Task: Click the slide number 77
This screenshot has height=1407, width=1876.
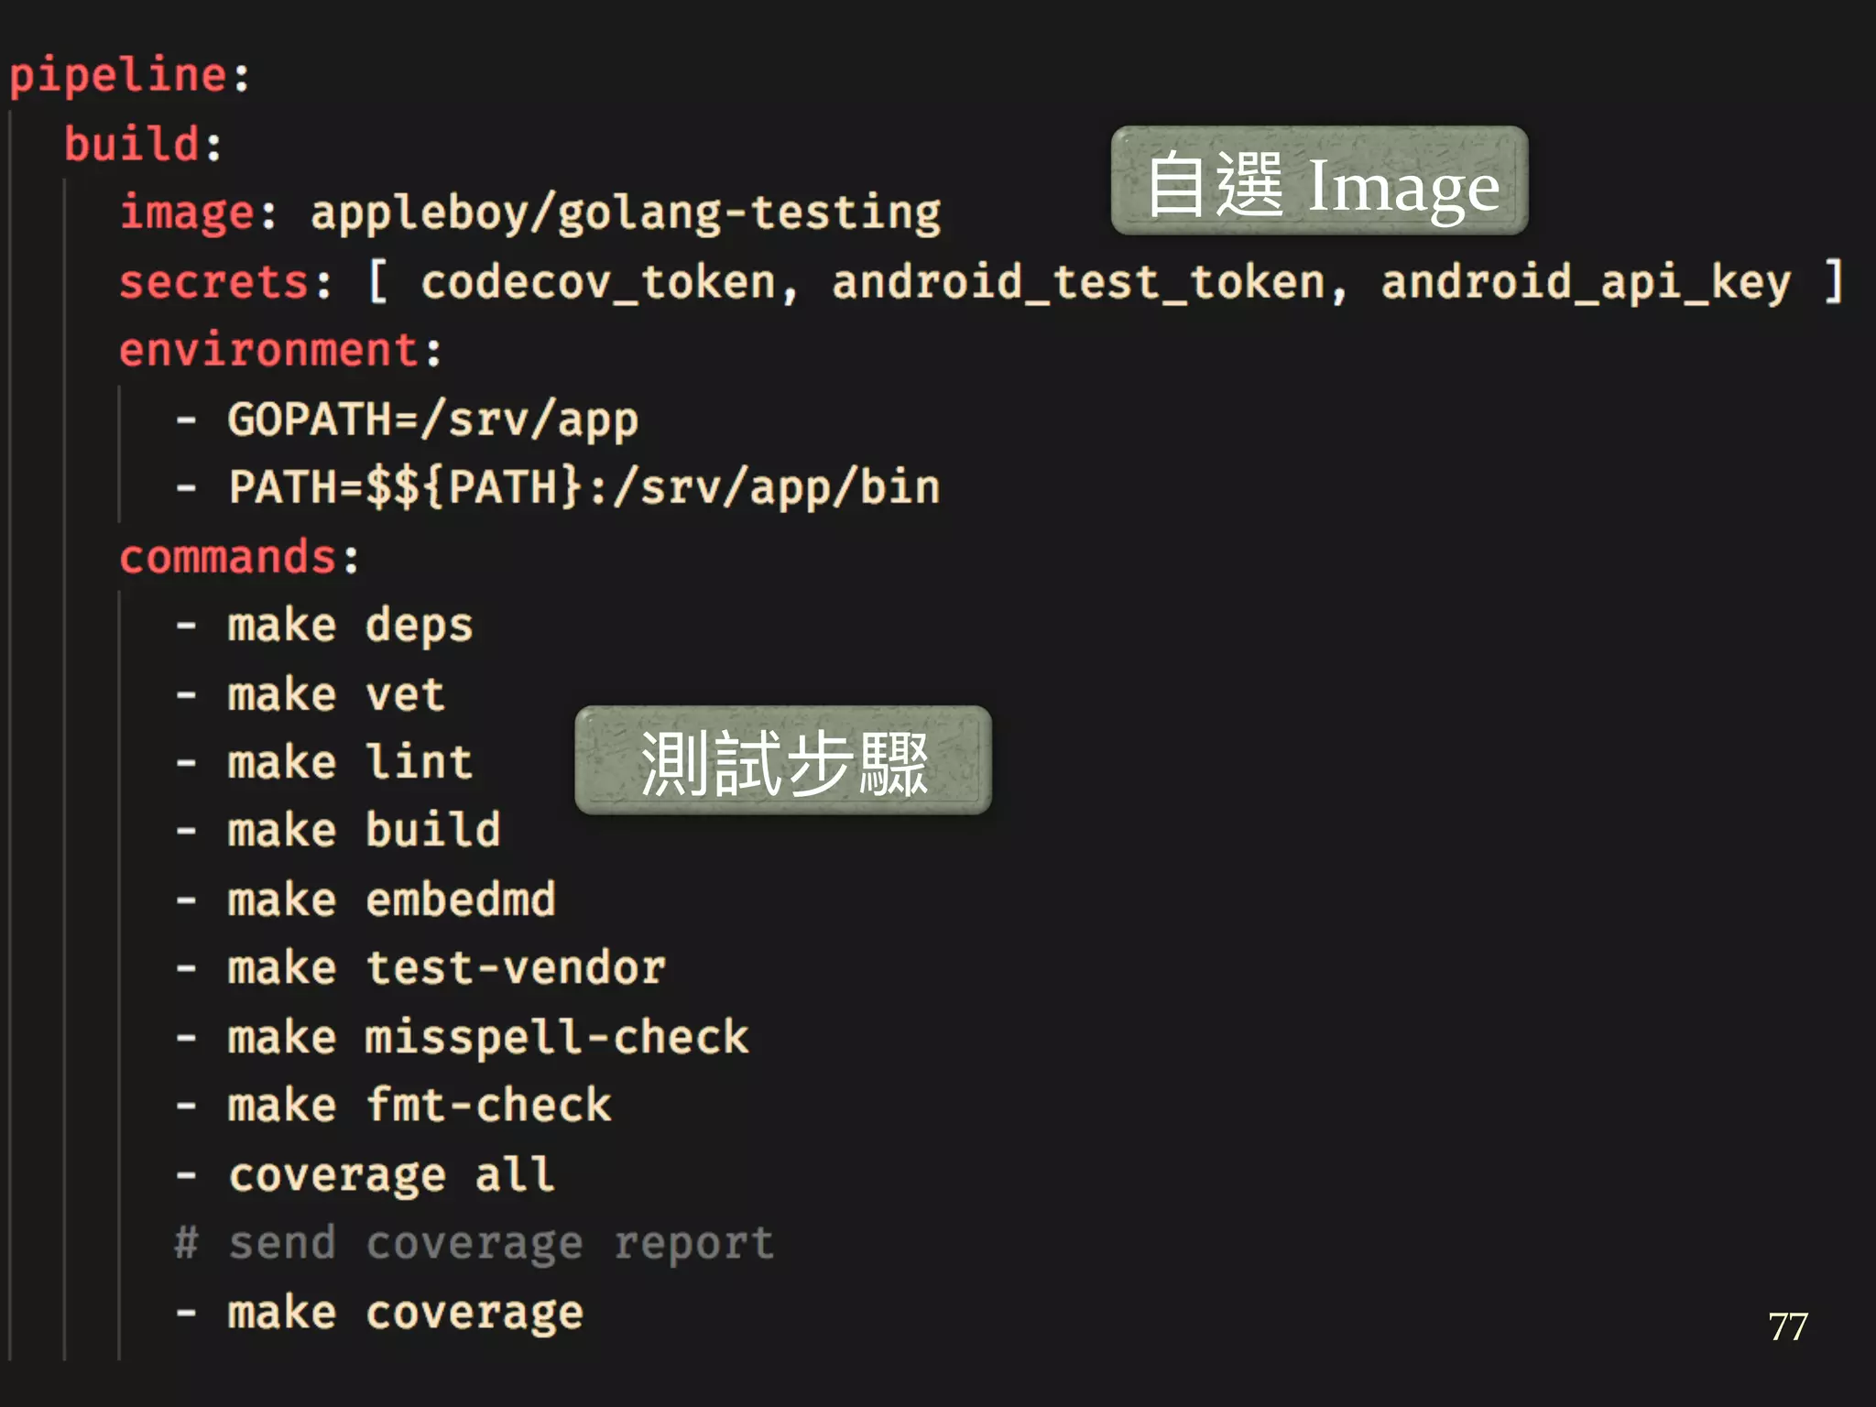Action: point(1787,1326)
